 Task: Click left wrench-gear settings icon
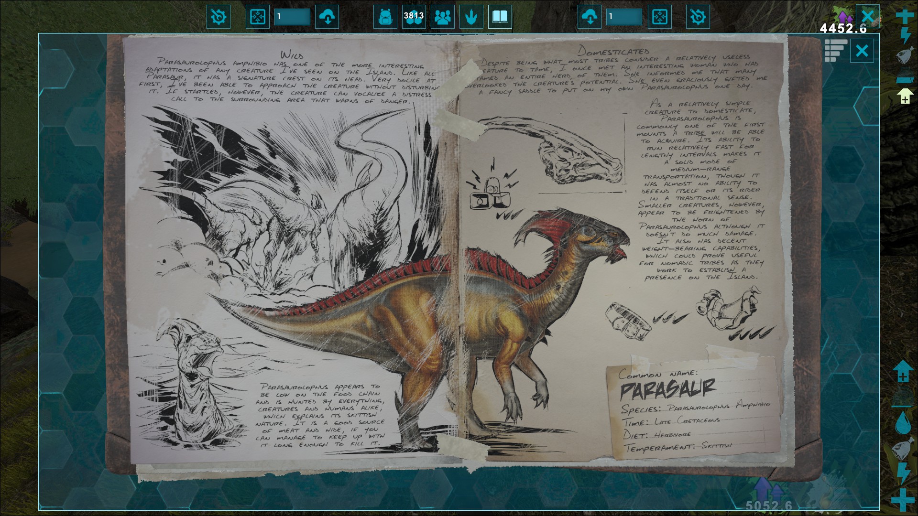[219, 17]
